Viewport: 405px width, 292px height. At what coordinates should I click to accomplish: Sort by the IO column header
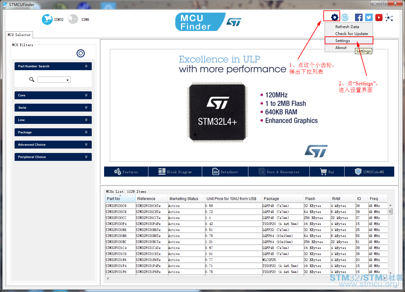[362, 198]
